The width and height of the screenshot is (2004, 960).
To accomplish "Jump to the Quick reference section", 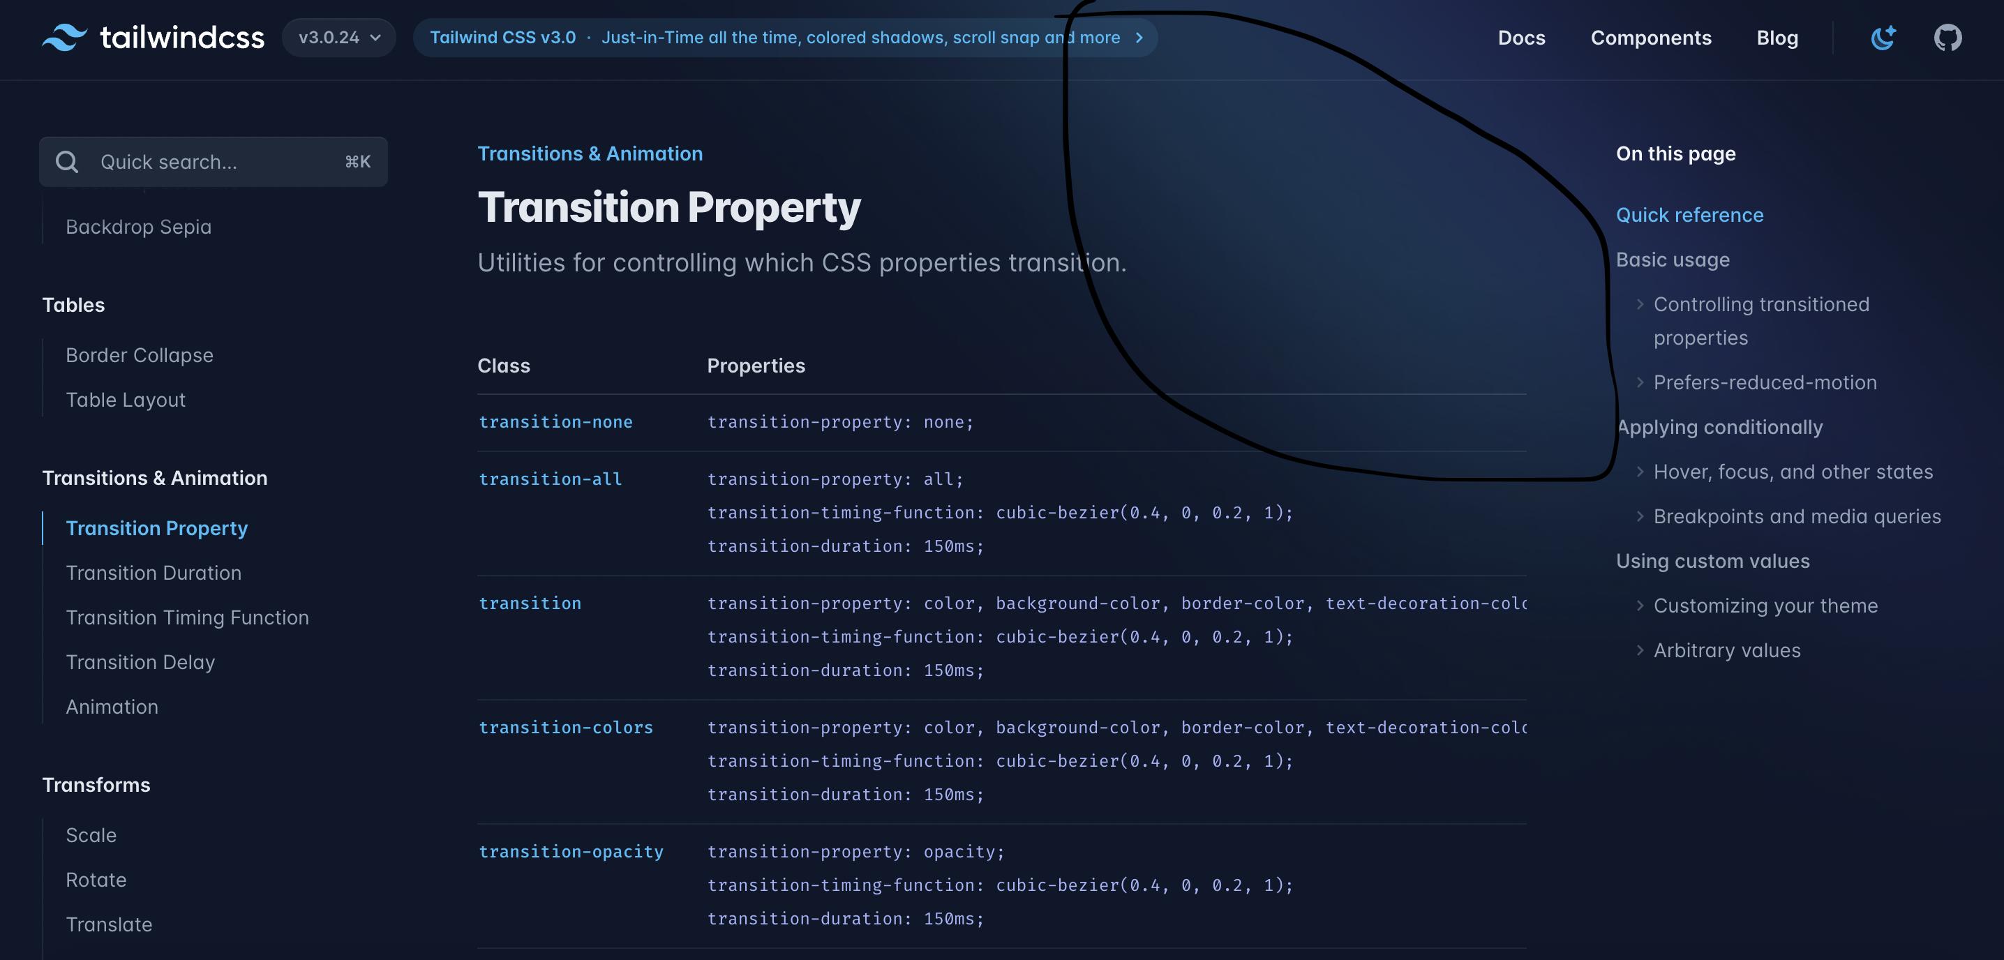I will 1690,215.
